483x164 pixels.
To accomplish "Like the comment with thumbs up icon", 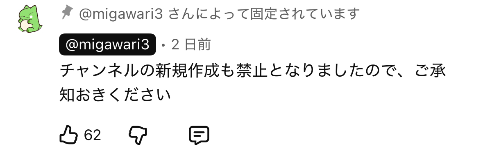I will pyautogui.click(x=68, y=135).
